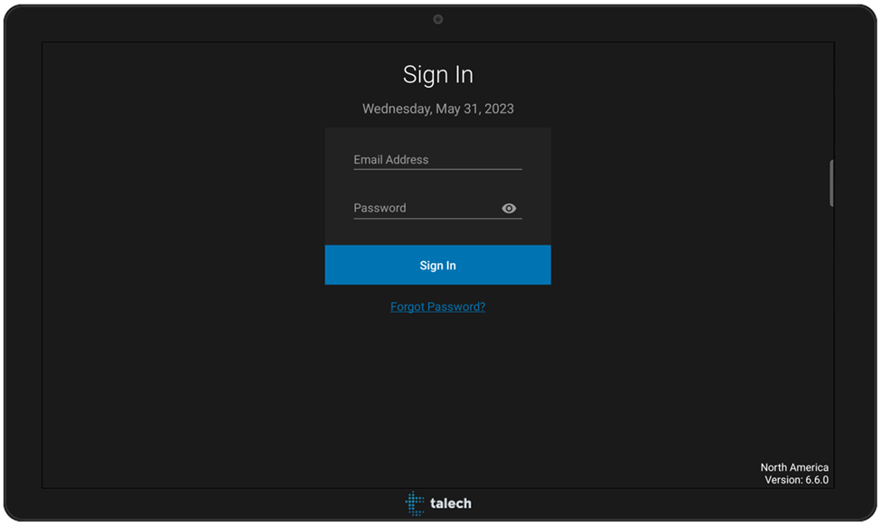Click the dotted arrow icon in talech logo
881x527 pixels.
(x=415, y=503)
